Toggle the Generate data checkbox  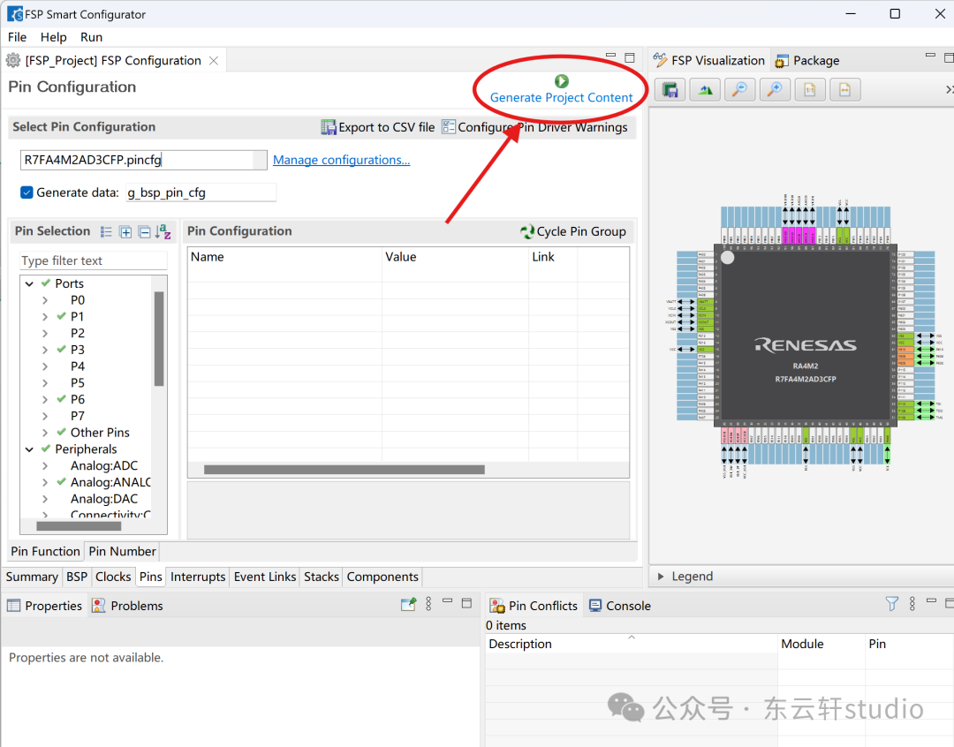(26, 192)
